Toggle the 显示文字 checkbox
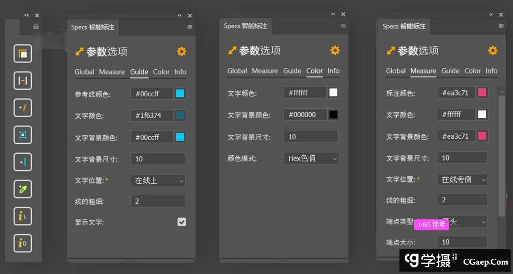The width and height of the screenshot is (513, 274). [x=181, y=222]
